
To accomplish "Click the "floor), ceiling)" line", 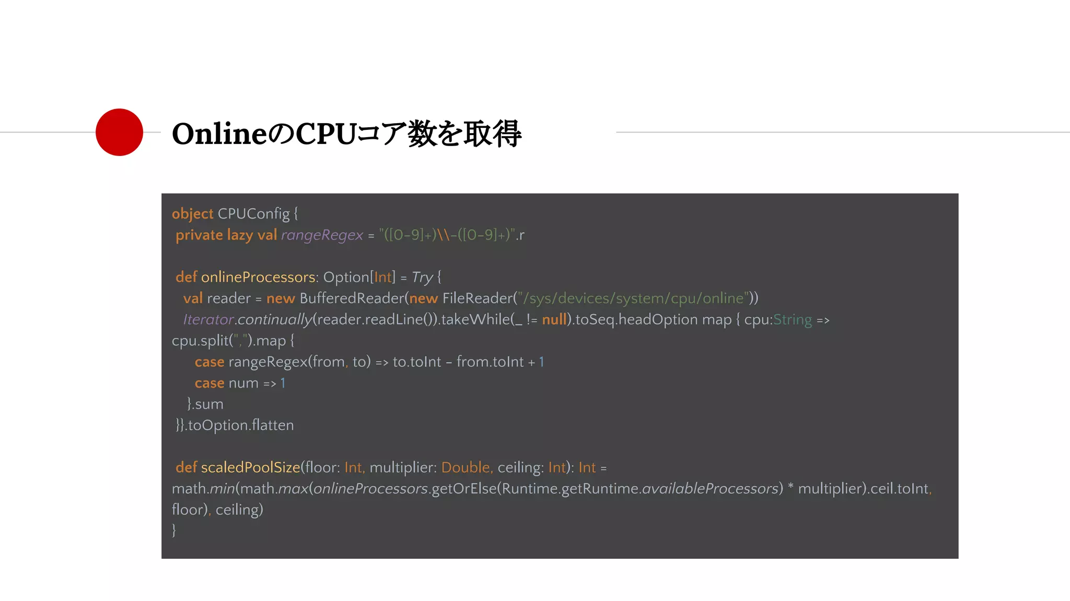I will [217, 510].
